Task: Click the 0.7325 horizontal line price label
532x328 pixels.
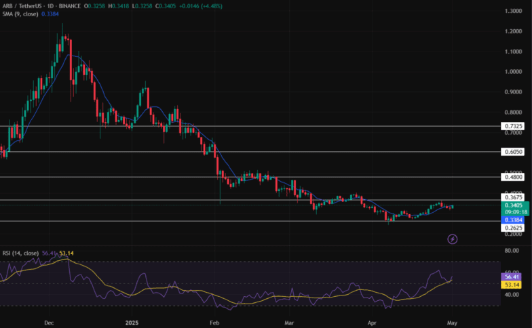Action: click(512, 127)
